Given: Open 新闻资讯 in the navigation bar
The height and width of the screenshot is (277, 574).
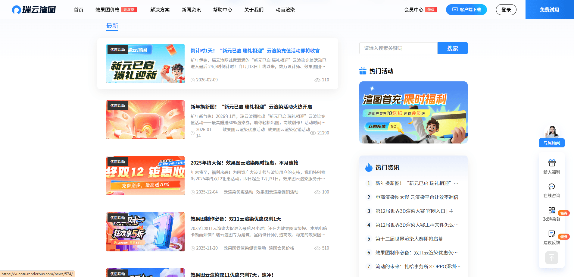Looking at the screenshot, I should tap(191, 9).
